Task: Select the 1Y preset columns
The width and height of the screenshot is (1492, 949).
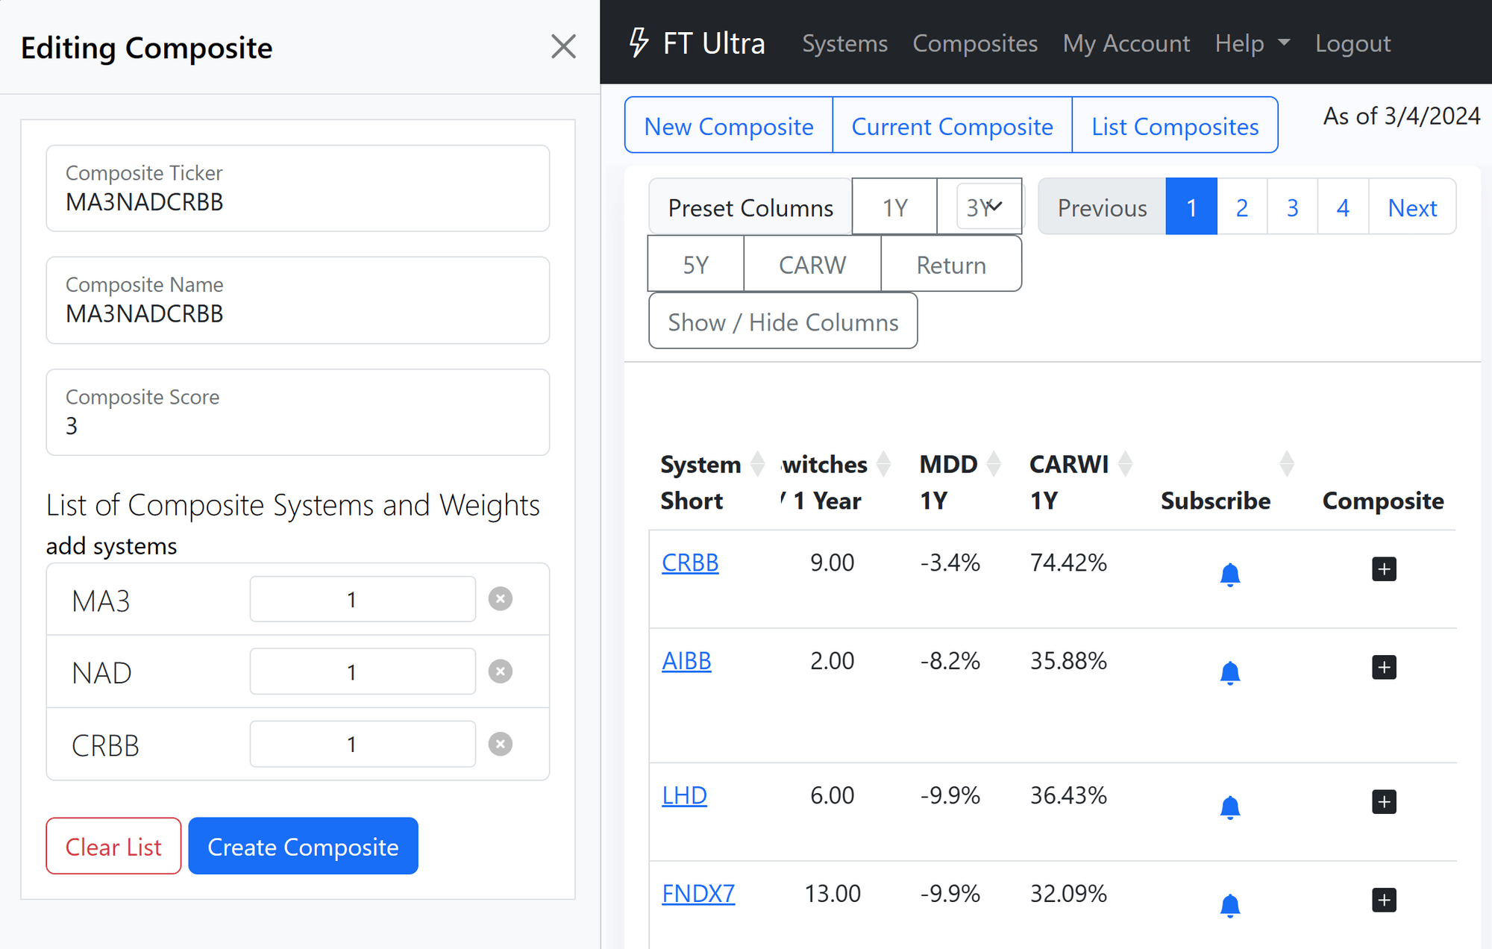Action: point(894,207)
